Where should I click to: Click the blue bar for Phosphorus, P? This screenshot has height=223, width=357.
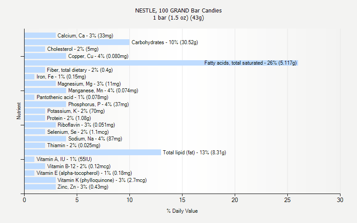point(46,104)
